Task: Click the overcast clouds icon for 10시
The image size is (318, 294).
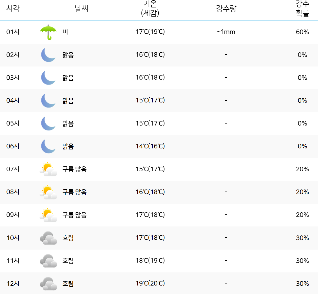Action: pos(48,238)
